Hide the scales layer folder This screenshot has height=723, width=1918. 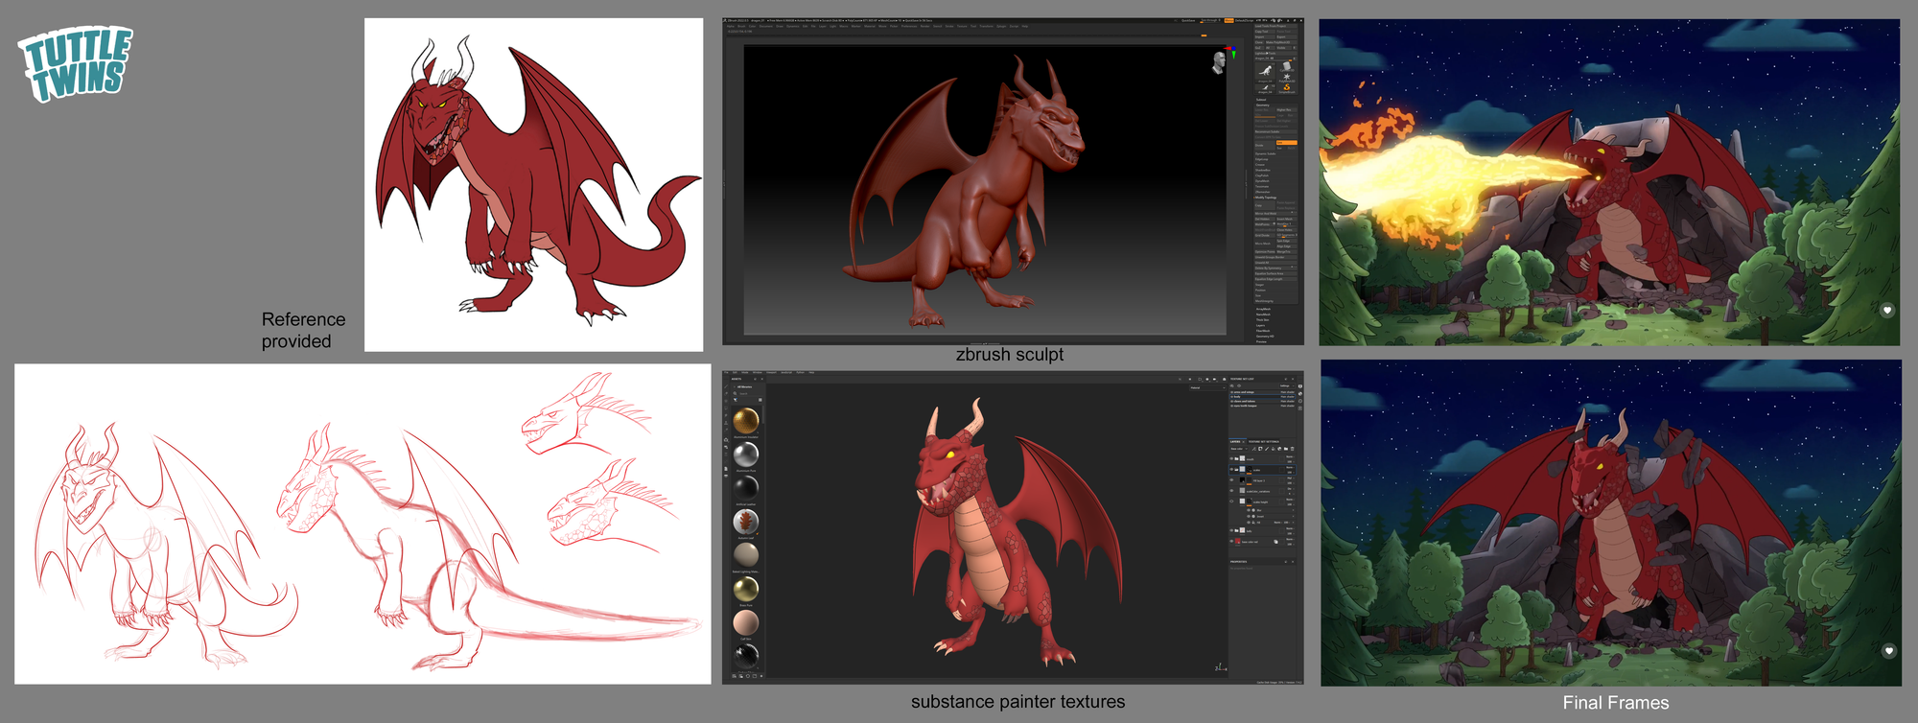[x=1231, y=470]
